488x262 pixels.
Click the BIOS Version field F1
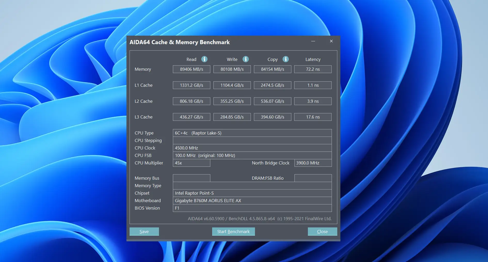252,208
